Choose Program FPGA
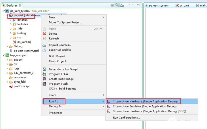This screenshot has height=129, width=207. pos(74,74)
